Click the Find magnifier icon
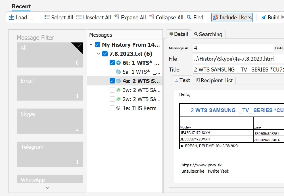The height and width of the screenshot is (196, 284). (189, 17)
